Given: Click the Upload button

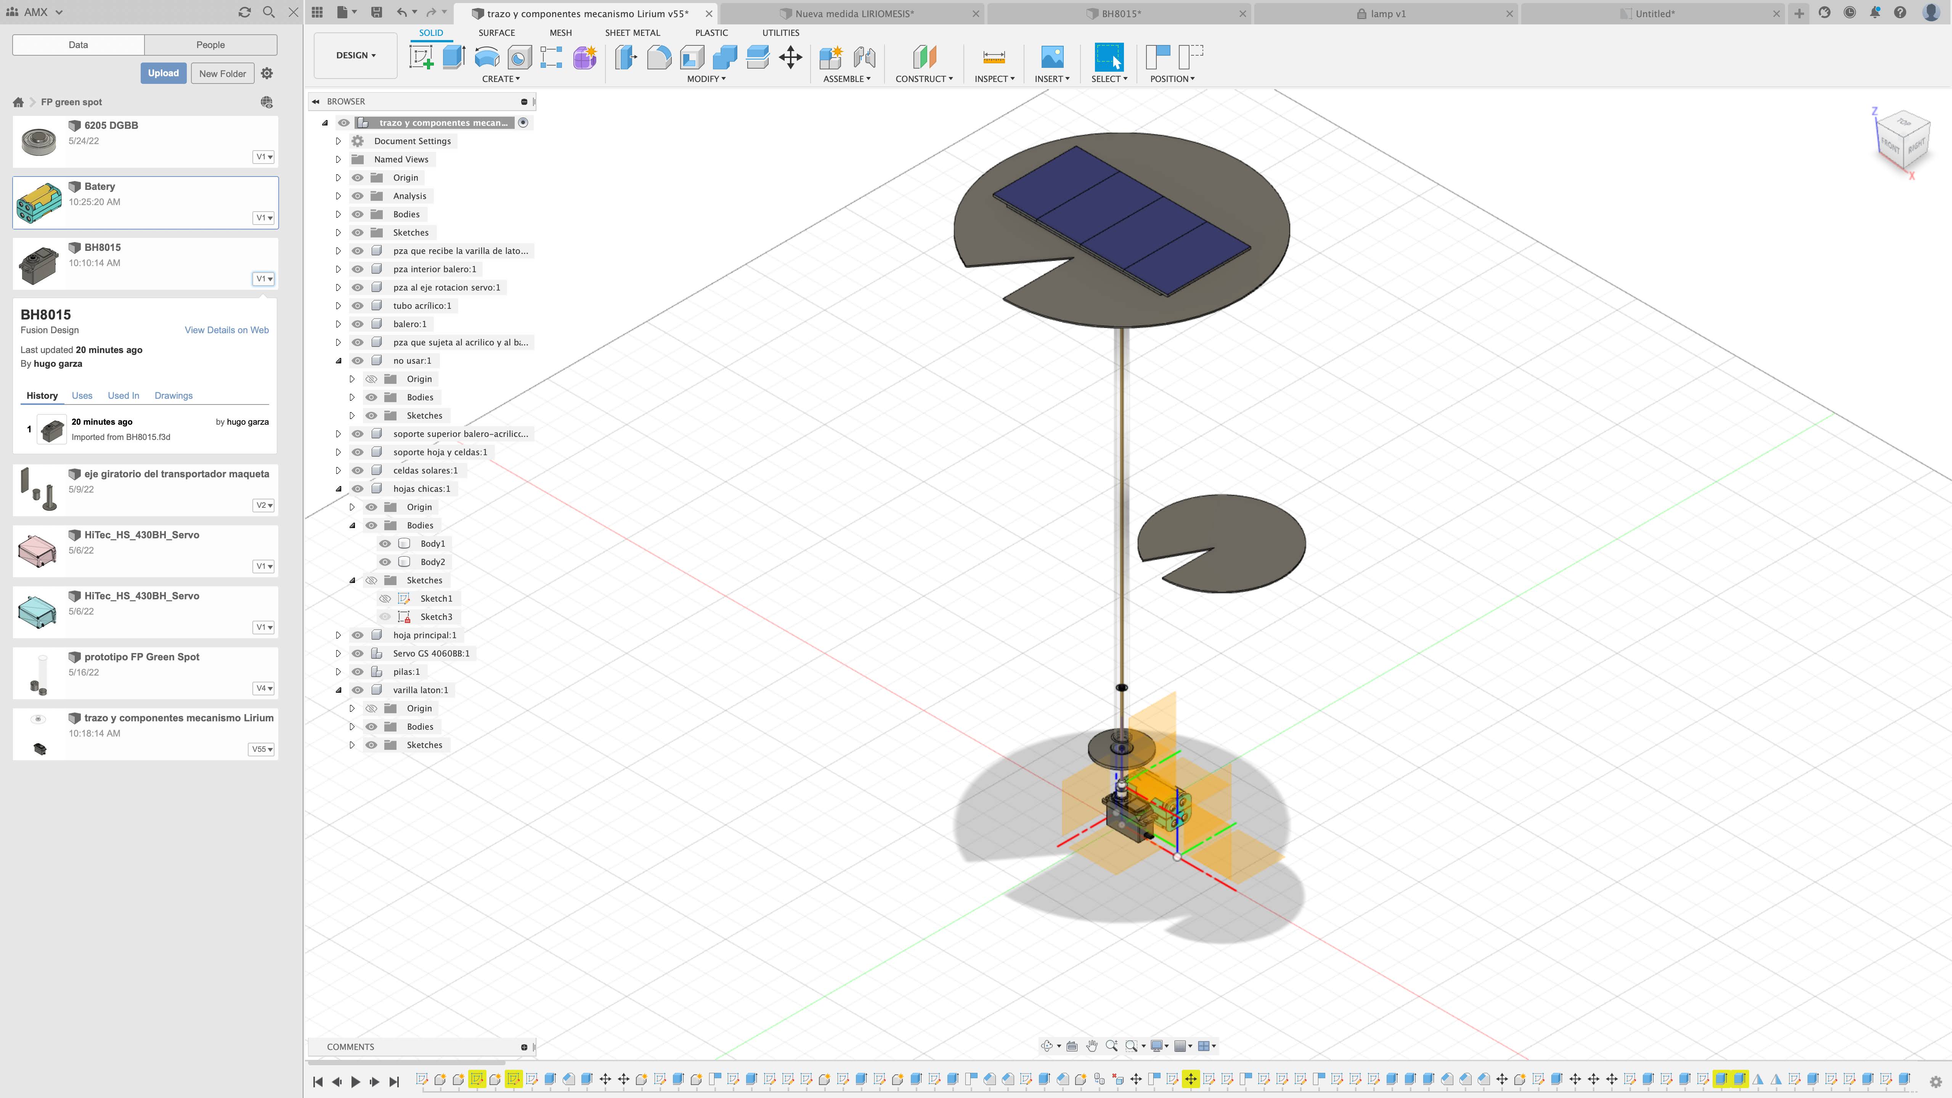Looking at the screenshot, I should pos(163,74).
